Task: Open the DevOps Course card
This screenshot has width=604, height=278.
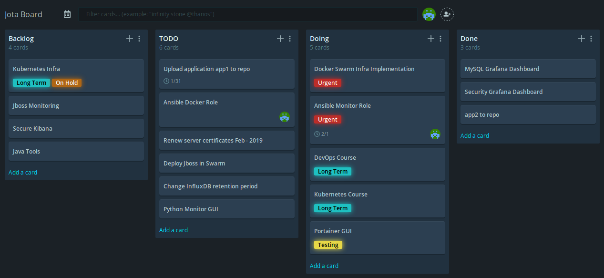Action: coord(378,164)
